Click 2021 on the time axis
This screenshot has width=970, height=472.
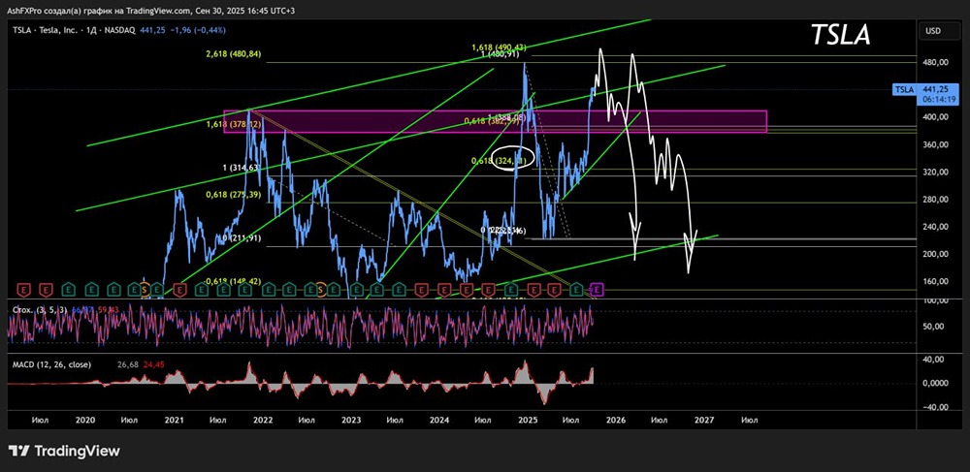coord(174,420)
